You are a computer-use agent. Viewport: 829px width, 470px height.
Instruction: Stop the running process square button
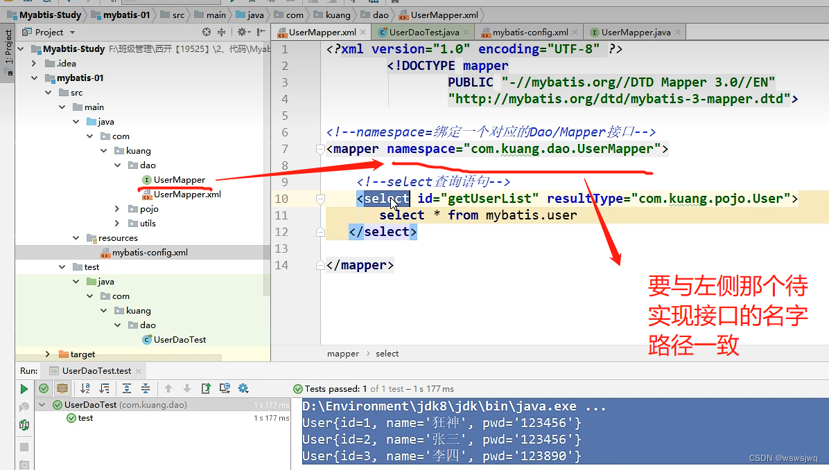[x=24, y=446]
